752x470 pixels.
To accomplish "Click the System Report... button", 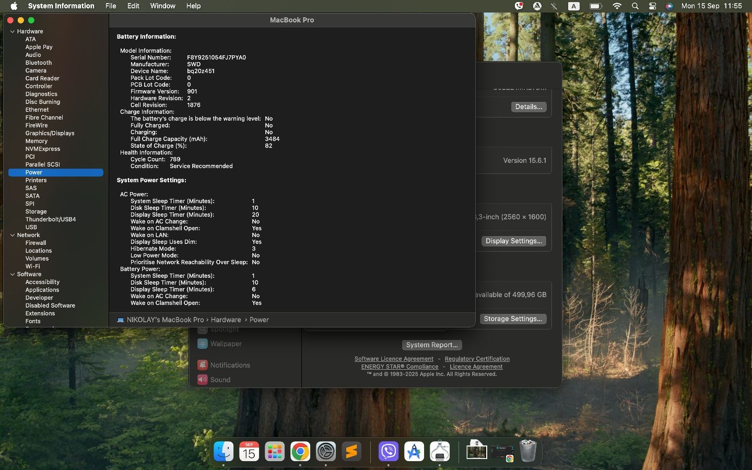I will pyautogui.click(x=432, y=345).
